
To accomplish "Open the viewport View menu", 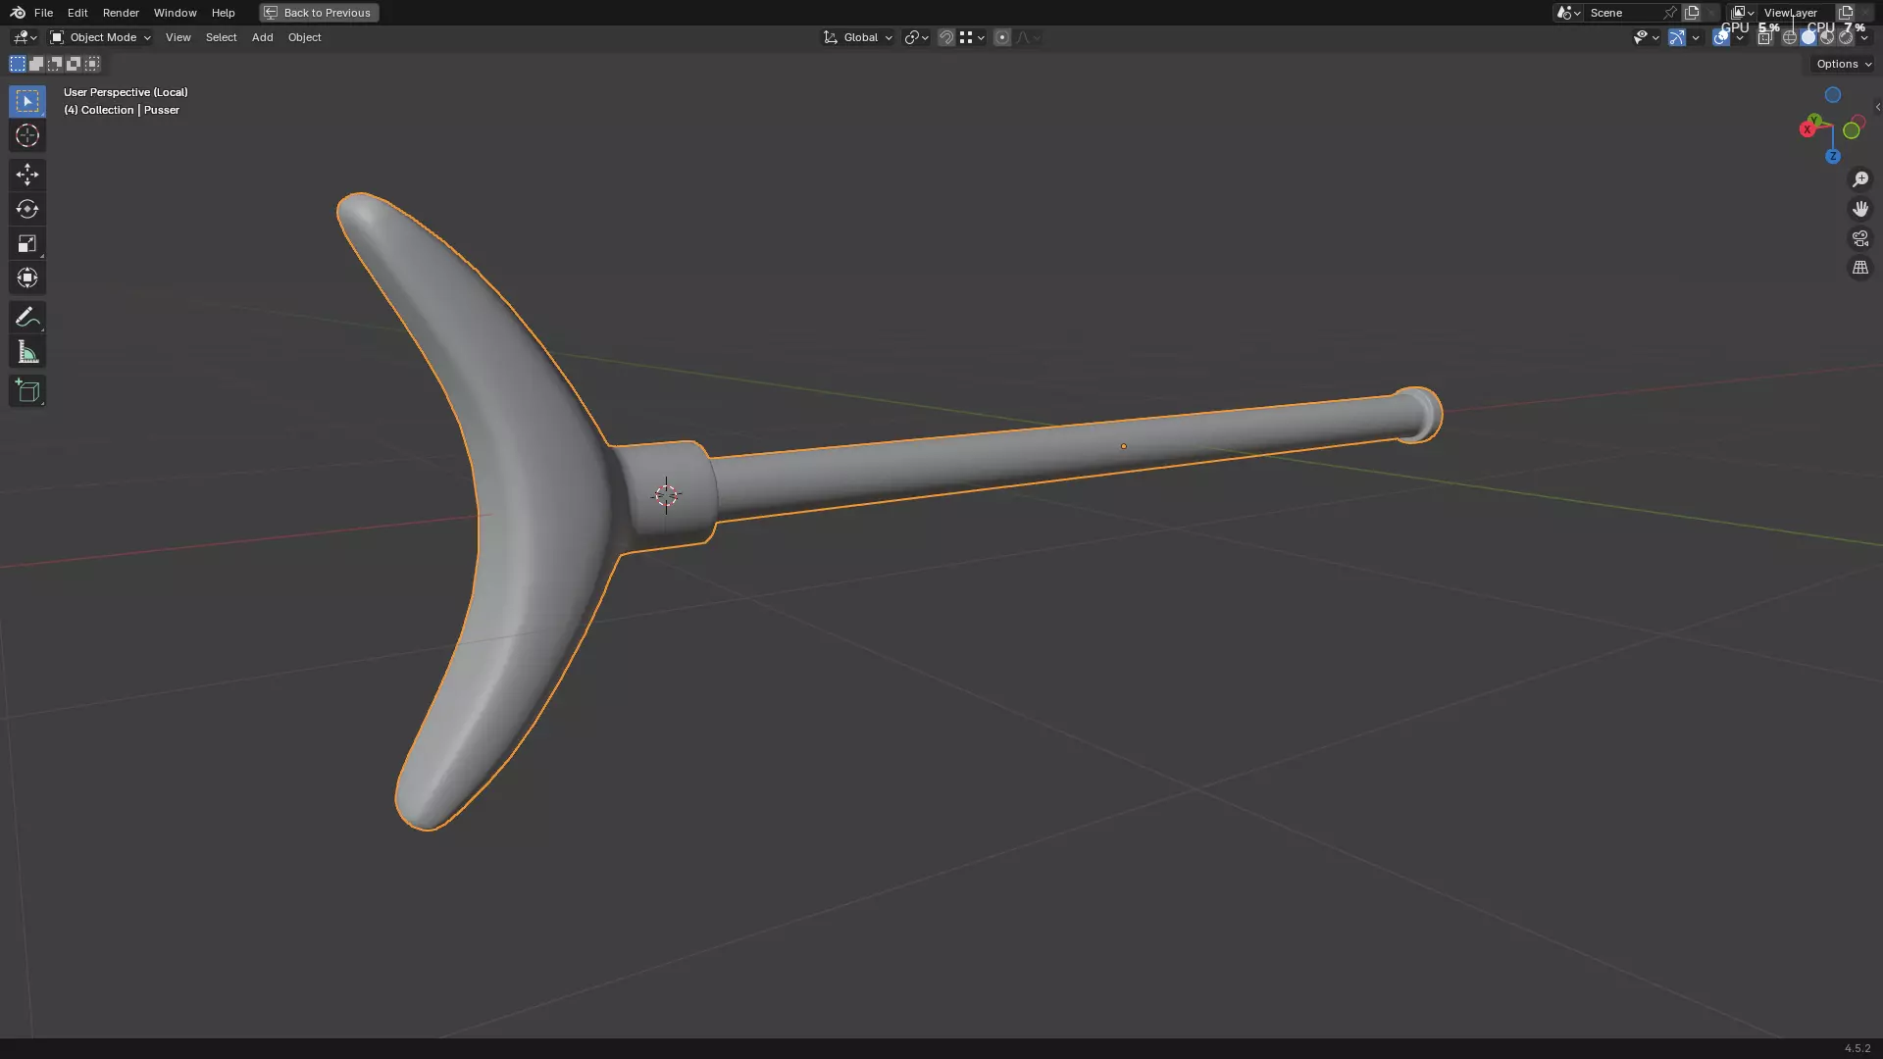I will tap(178, 37).
